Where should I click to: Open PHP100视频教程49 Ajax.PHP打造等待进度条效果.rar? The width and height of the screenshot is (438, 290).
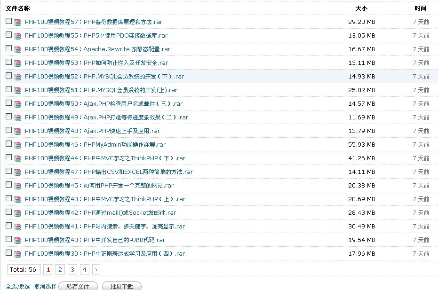coord(106,117)
